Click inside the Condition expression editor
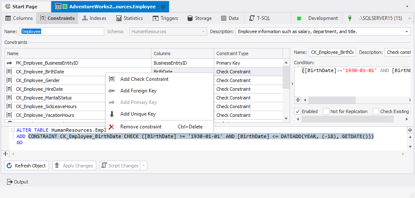 point(352,82)
